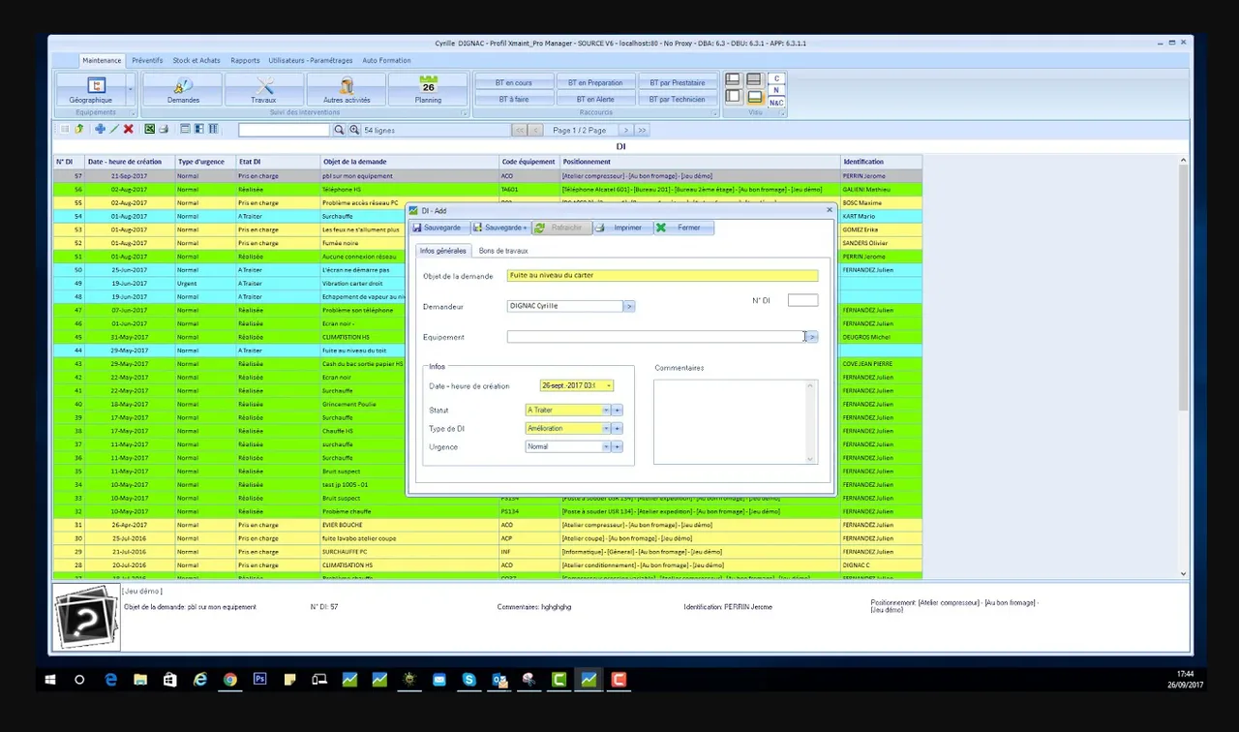
Task: Click the Excel export icon in list toolbar
Action: click(x=150, y=129)
